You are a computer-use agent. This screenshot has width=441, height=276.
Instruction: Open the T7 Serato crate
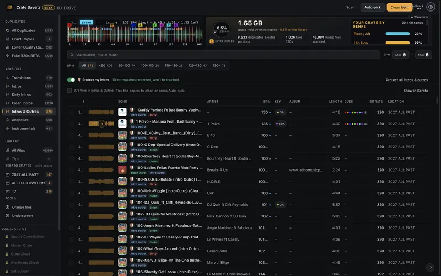pos(29,192)
